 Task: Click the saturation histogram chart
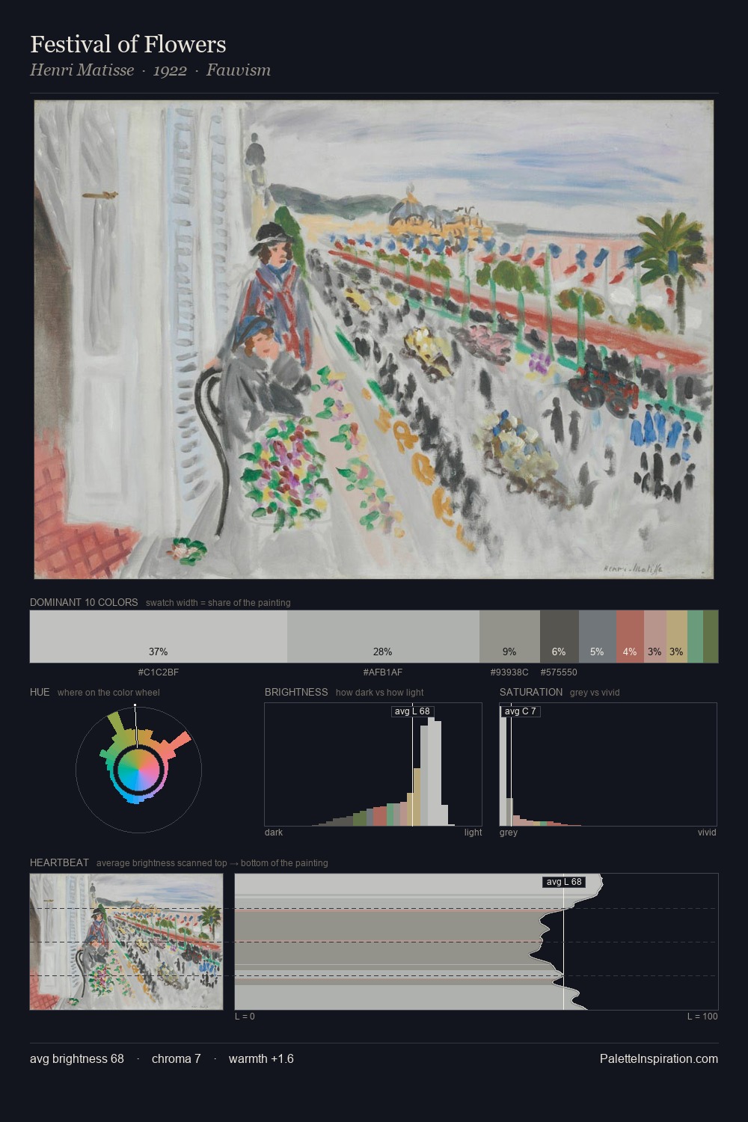(x=608, y=764)
